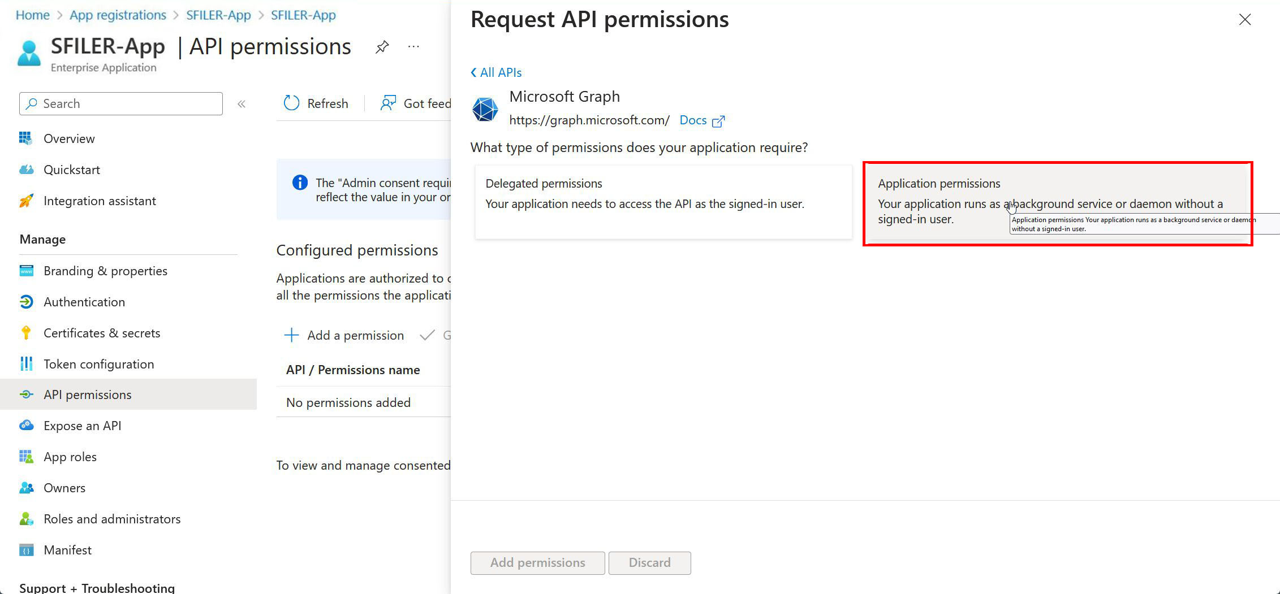Collapse the sidebar with double chevron
The image size is (1280, 594).
pos(242,104)
